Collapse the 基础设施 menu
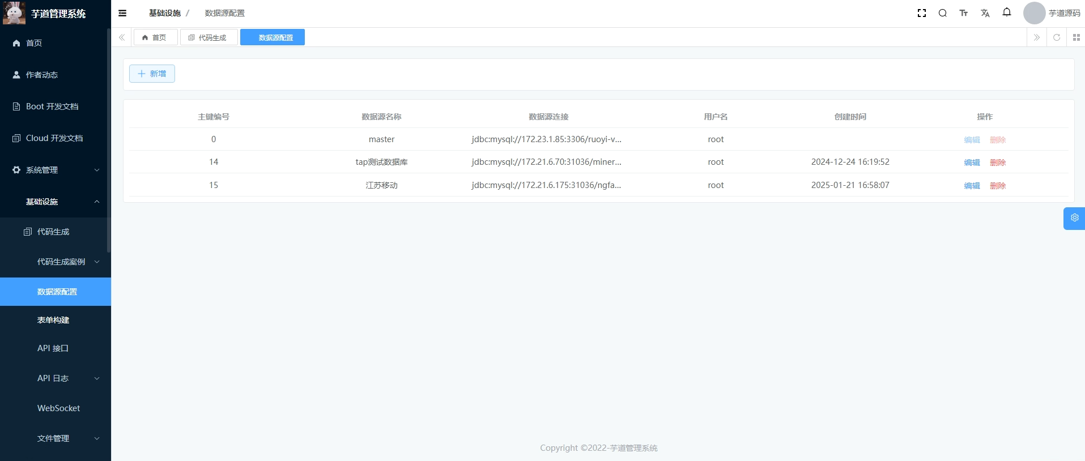 [x=56, y=202]
